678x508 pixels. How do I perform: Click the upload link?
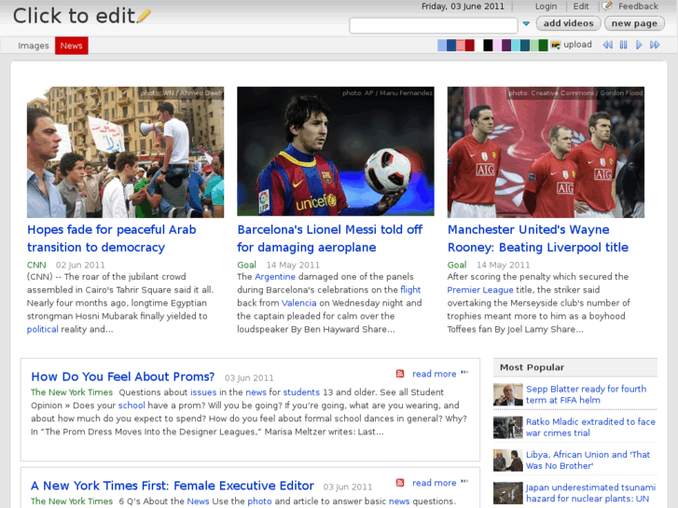(577, 45)
